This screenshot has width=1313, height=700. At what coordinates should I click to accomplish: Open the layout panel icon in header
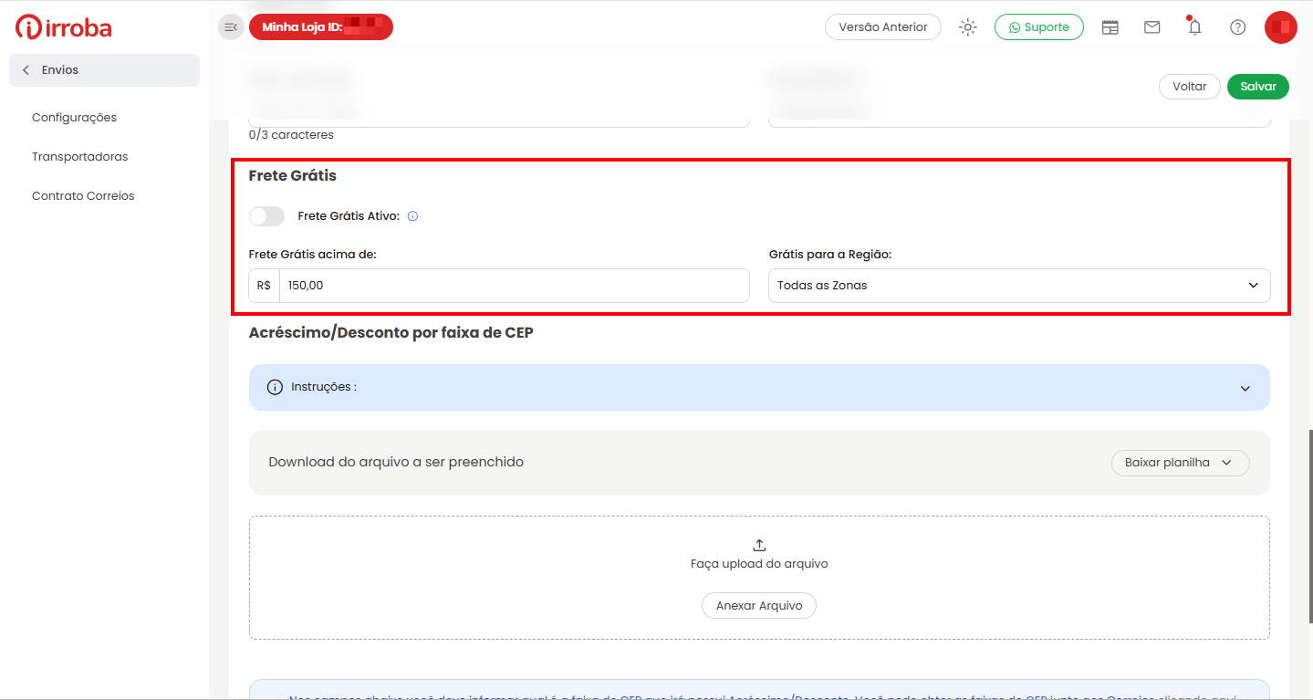(x=1110, y=27)
